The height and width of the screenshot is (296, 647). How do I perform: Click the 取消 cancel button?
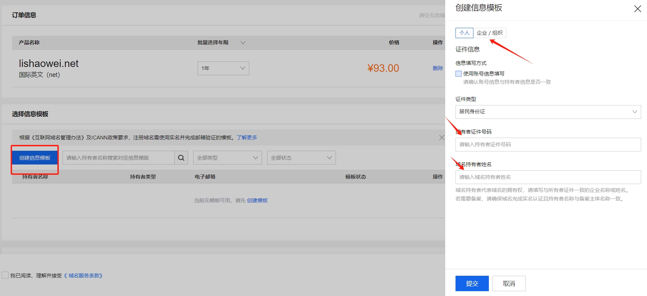(509, 284)
